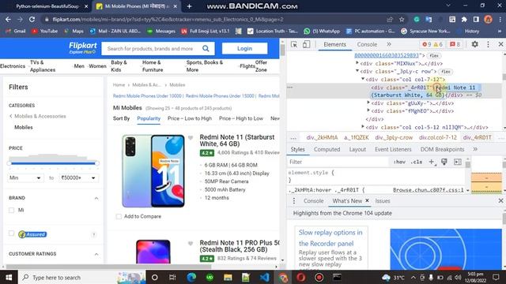Click the Flipkart logo
This screenshot has width=506, height=284.
pos(82,47)
